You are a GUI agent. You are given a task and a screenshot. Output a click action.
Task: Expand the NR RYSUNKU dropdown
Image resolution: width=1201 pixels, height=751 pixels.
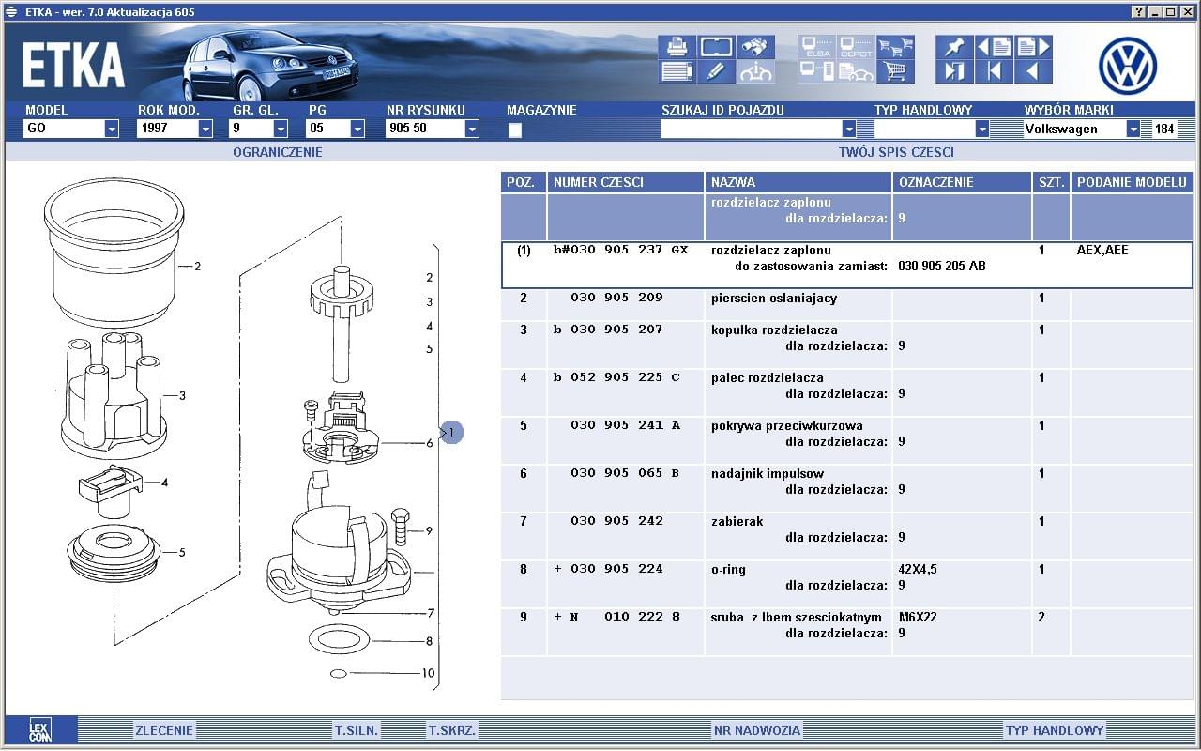click(472, 130)
